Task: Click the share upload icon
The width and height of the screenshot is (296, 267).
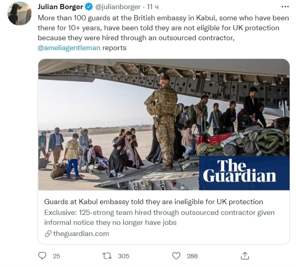Action: (245, 255)
